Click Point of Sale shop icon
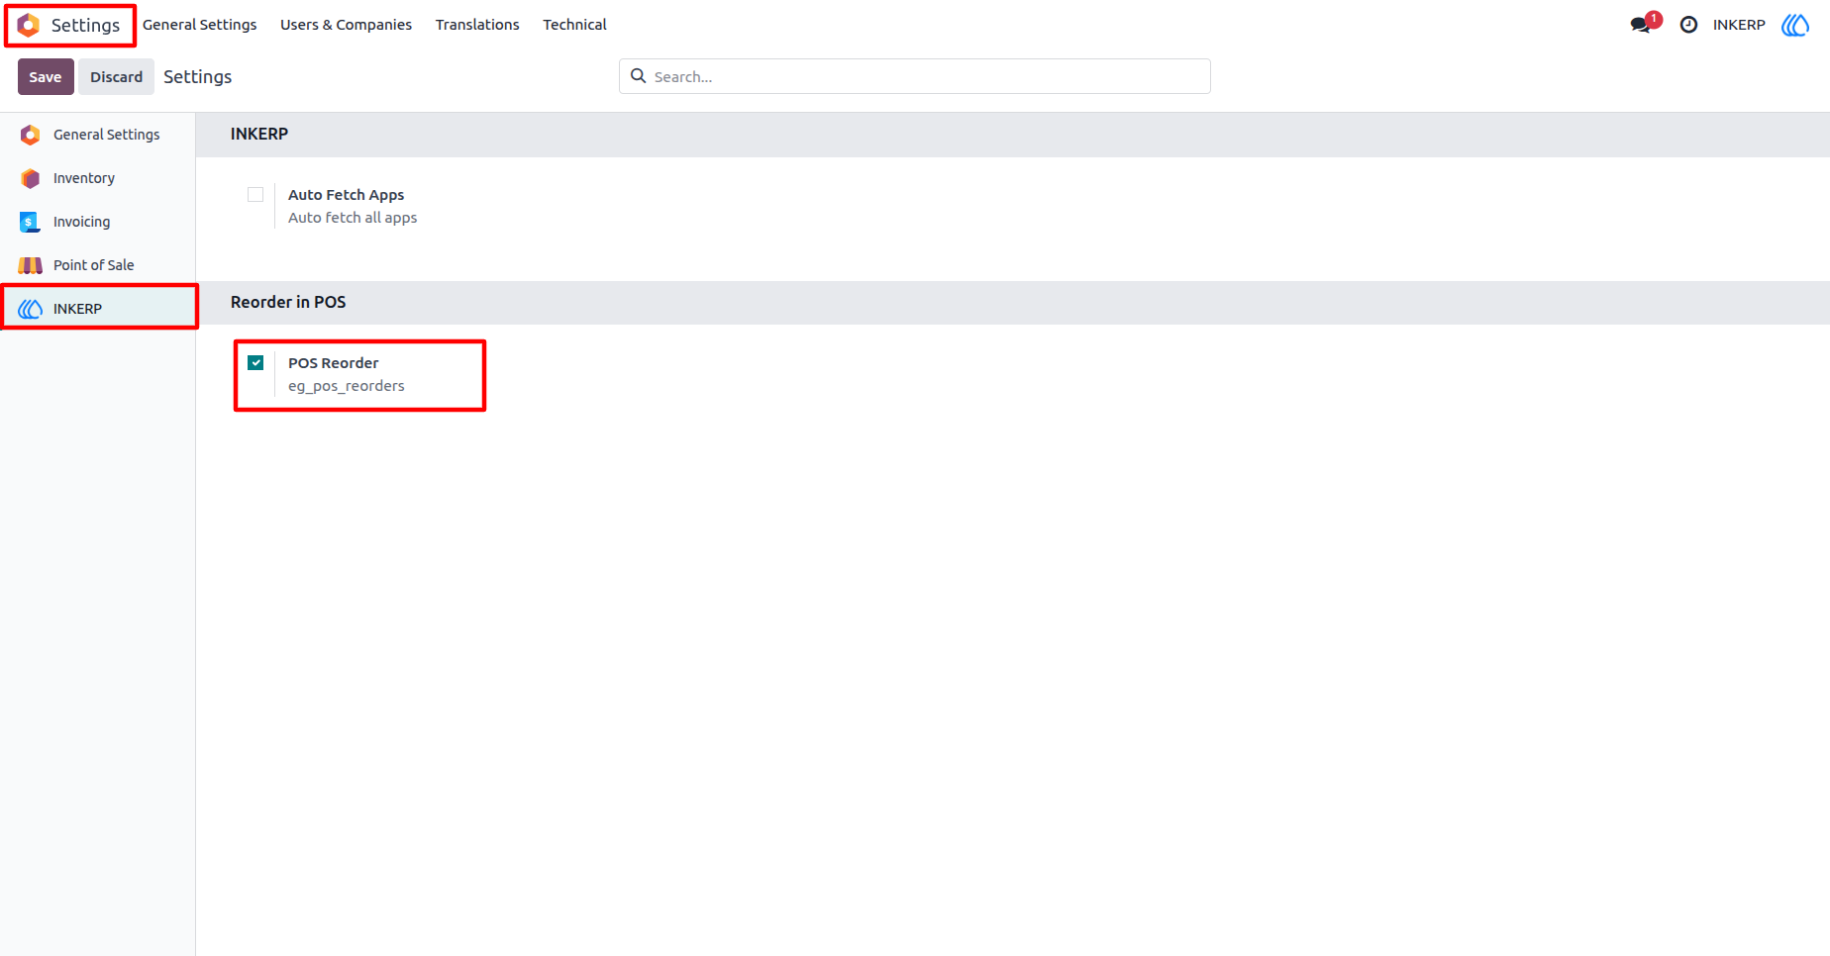The image size is (1830, 956). coord(31,265)
